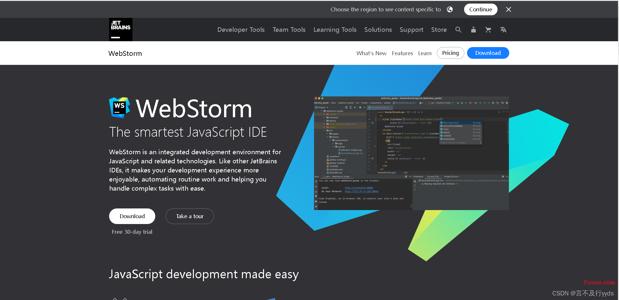Go to the Store menu item

tap(439, 30)
